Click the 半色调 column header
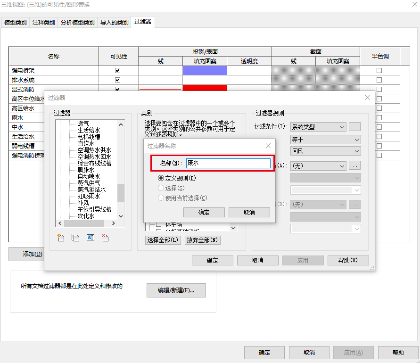This screenshot has width=420, height=363. coord(380,56)
